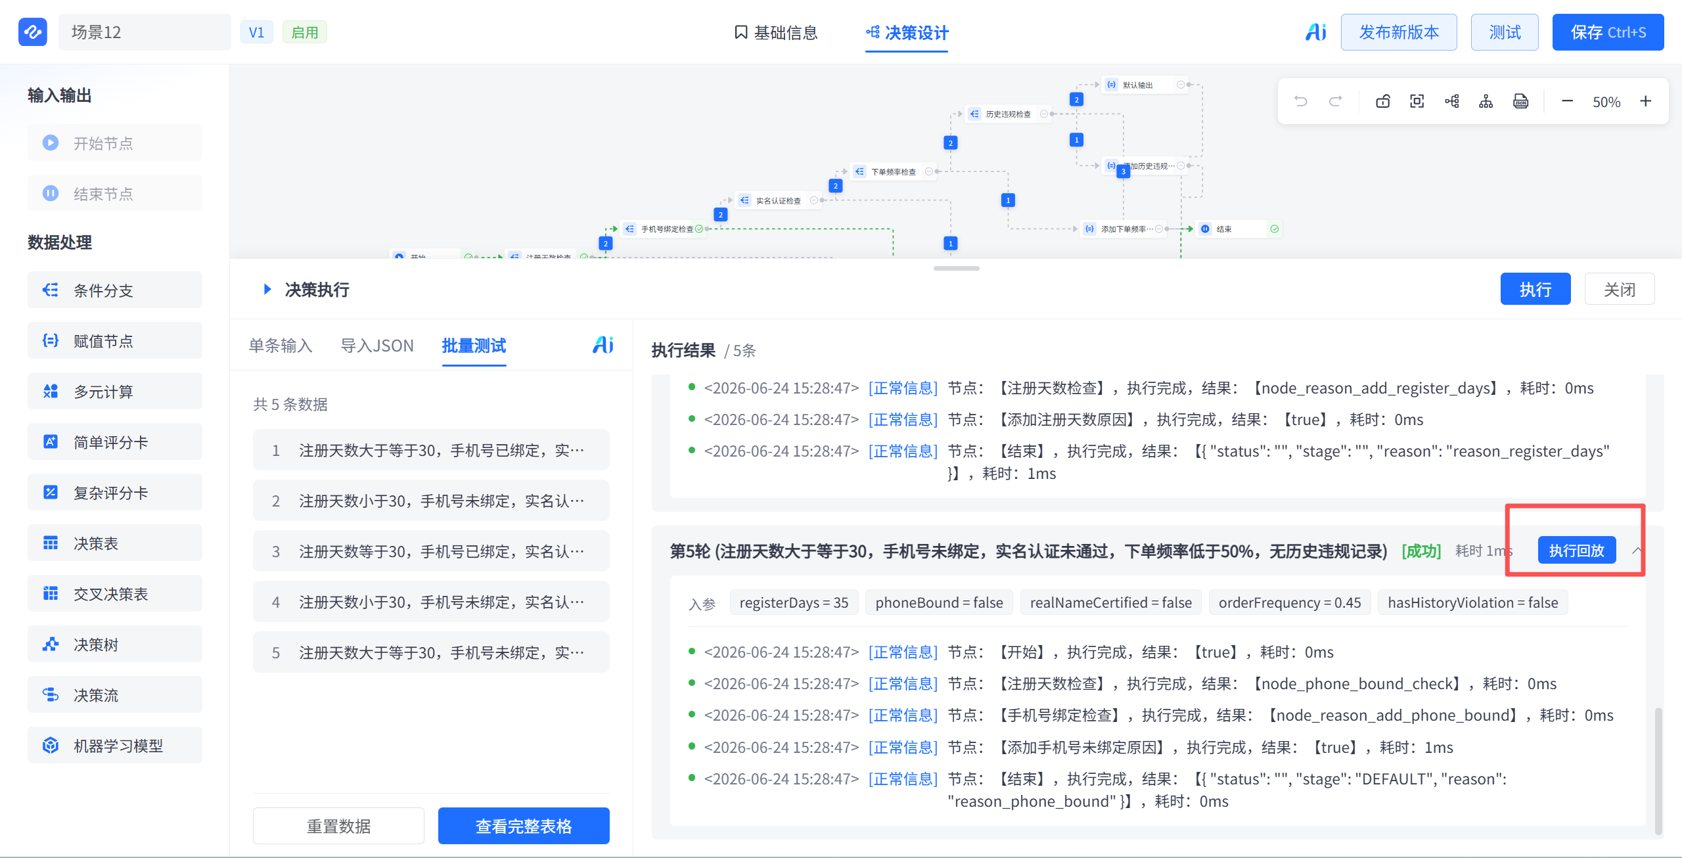Select the 复杂评分卡 node type
Viewport: 1682px width, 858px height.
[x=115, y=492]
